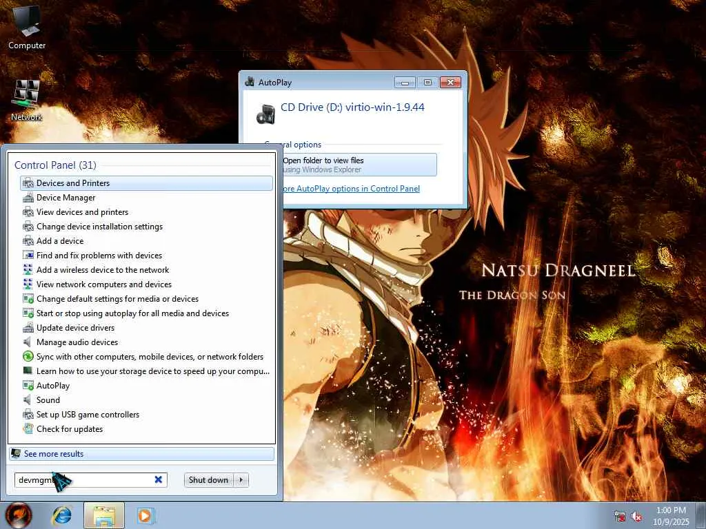This screenshot has width=706, height=529.
Task: Open the Computer desktop icon
Action: (x=27, y=28)
